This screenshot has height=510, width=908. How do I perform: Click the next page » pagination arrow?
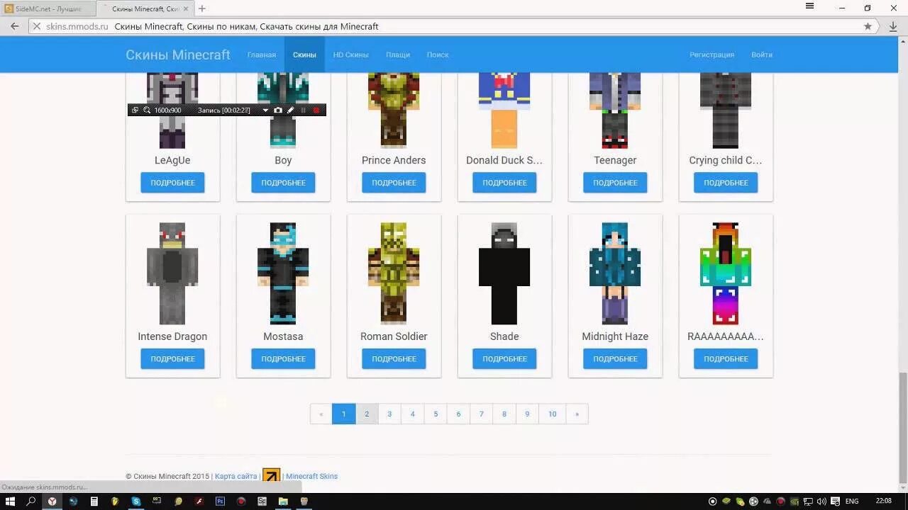[x=577, y=414]
